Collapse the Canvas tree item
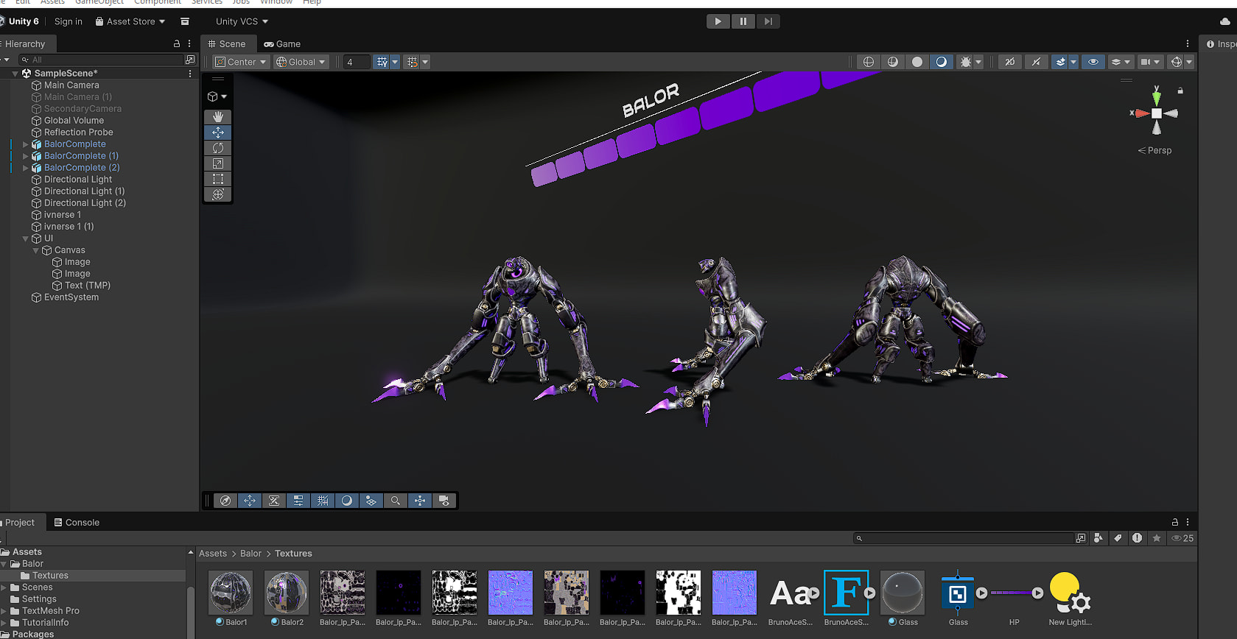Screen dimensions: 1237x639 35,250
